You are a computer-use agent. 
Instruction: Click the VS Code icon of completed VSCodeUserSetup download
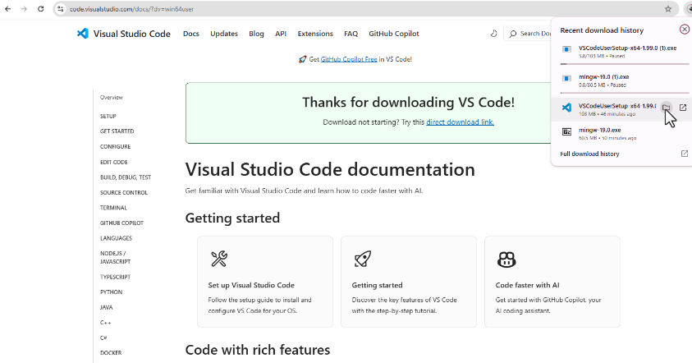pos(566,108)
